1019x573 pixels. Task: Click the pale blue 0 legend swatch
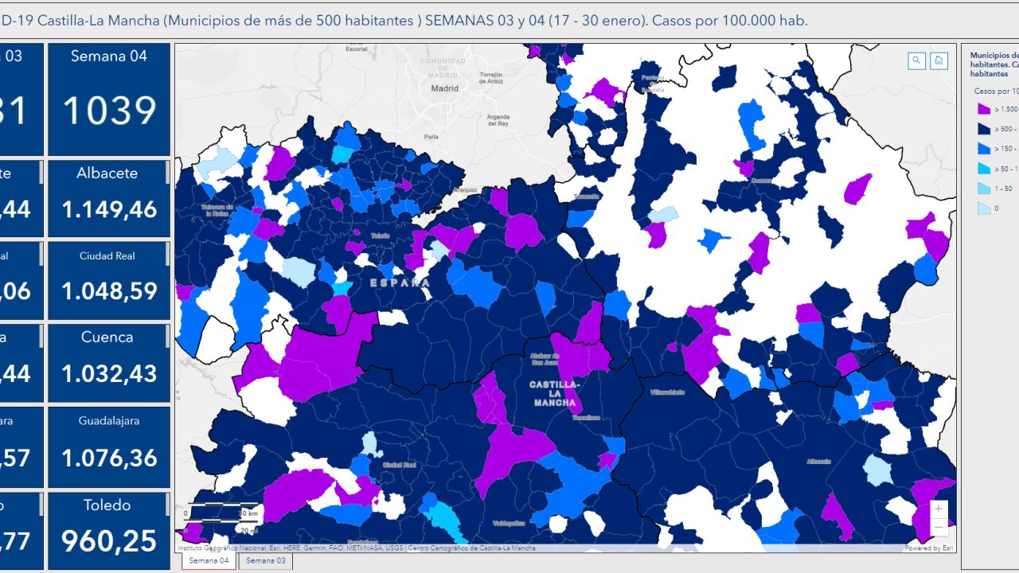click(984, 209)
